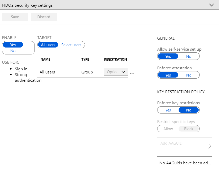
Task: Click the All users name cell
Action: pyautogui.click(x=47, y=72)
